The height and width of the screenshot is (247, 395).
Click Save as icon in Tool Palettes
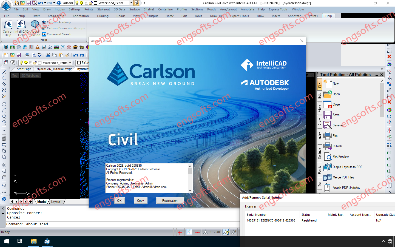(x=328, y=125)
